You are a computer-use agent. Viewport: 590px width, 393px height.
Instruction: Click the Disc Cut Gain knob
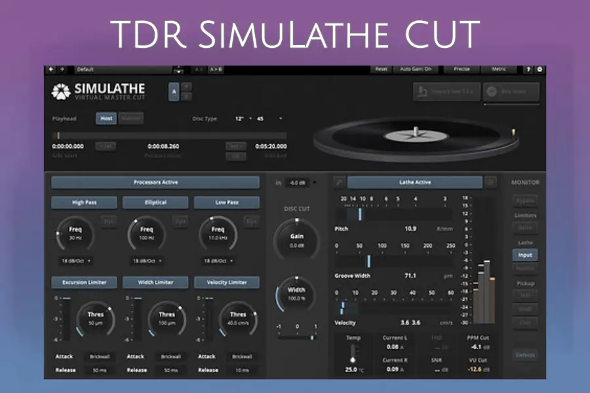click(296, 240)
